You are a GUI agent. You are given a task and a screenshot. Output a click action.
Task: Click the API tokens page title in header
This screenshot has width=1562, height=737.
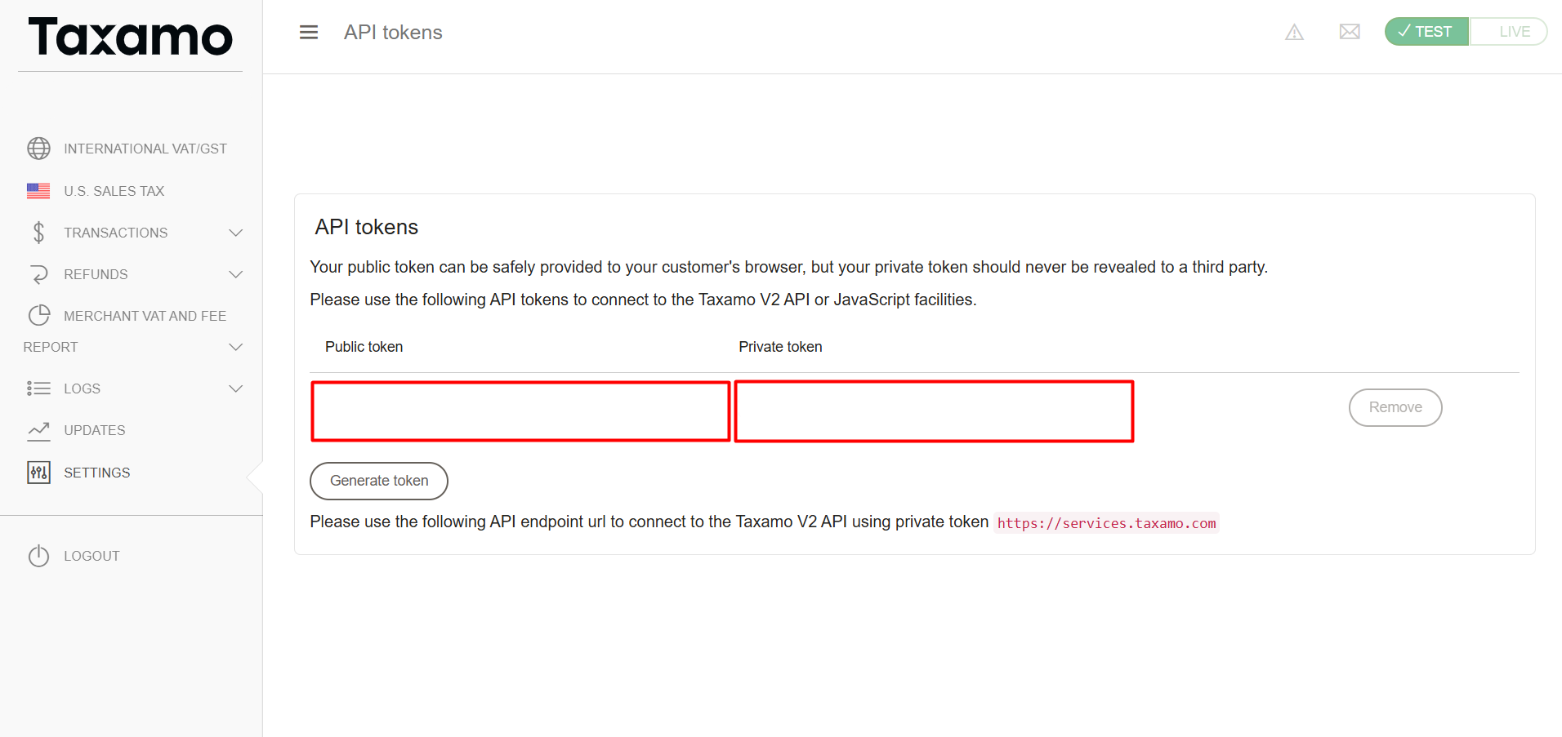click(x=393, y=32)
